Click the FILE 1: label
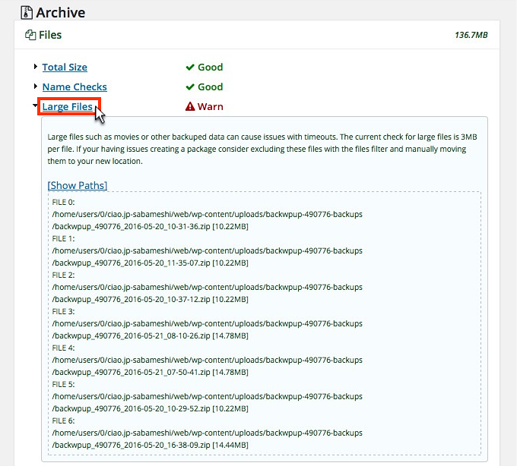 [63, 238]
